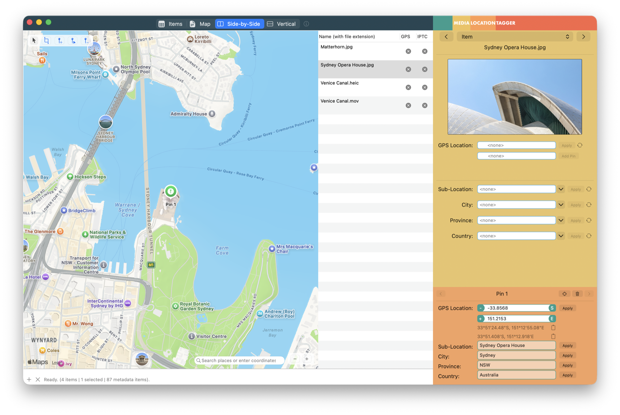Reset item Sub-Location with refresh icon
620x415 pixels.
[589, 189]
